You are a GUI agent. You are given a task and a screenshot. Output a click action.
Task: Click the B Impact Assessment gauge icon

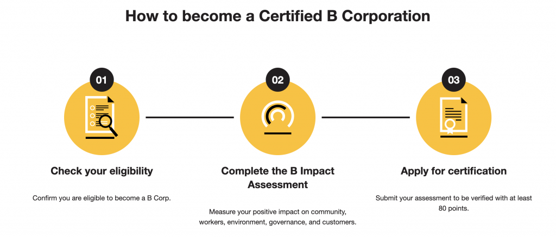click(x=277, y=118)
